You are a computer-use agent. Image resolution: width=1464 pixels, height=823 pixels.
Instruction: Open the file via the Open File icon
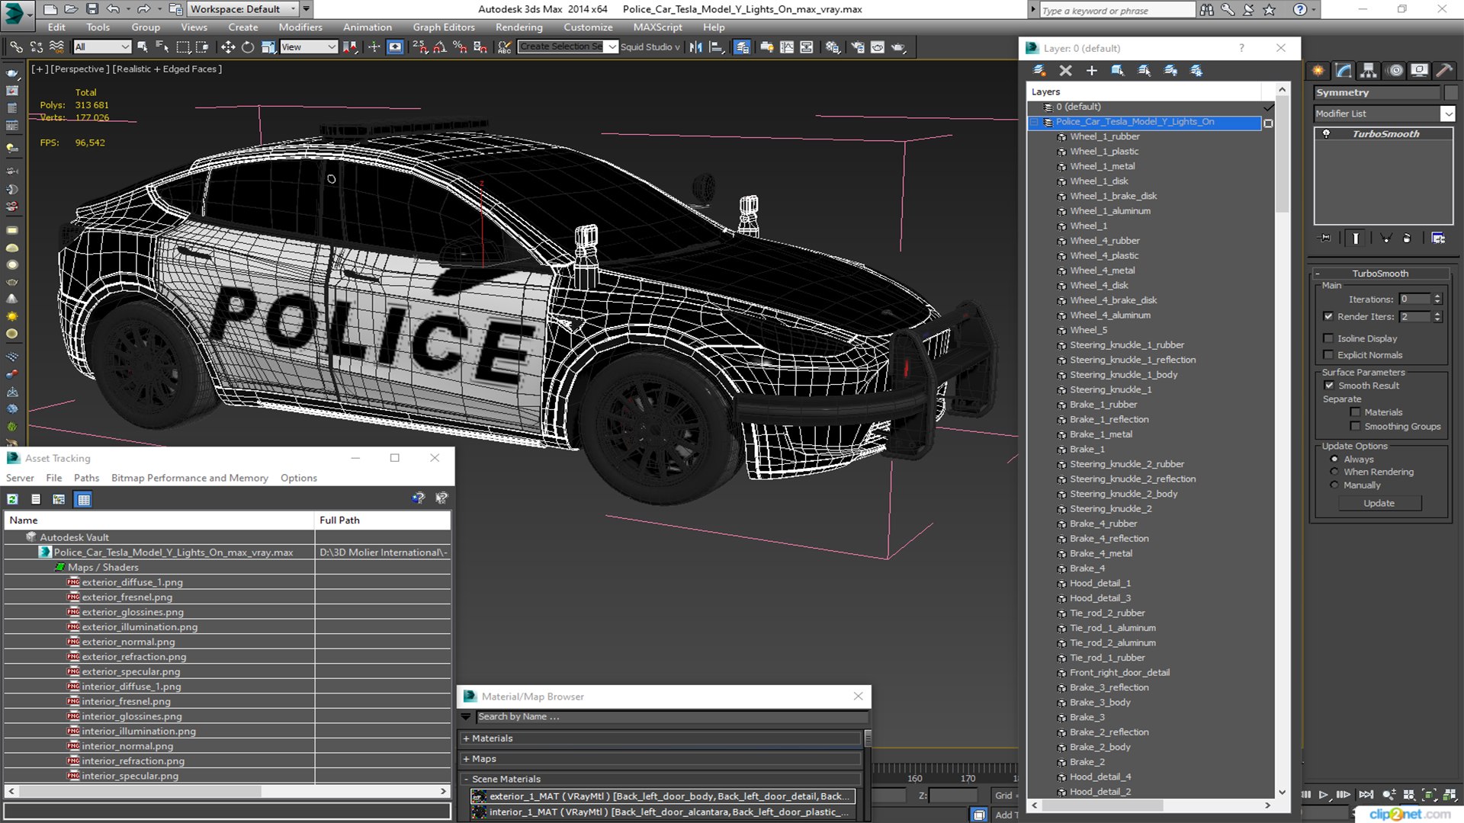click(x=70, y=9)
